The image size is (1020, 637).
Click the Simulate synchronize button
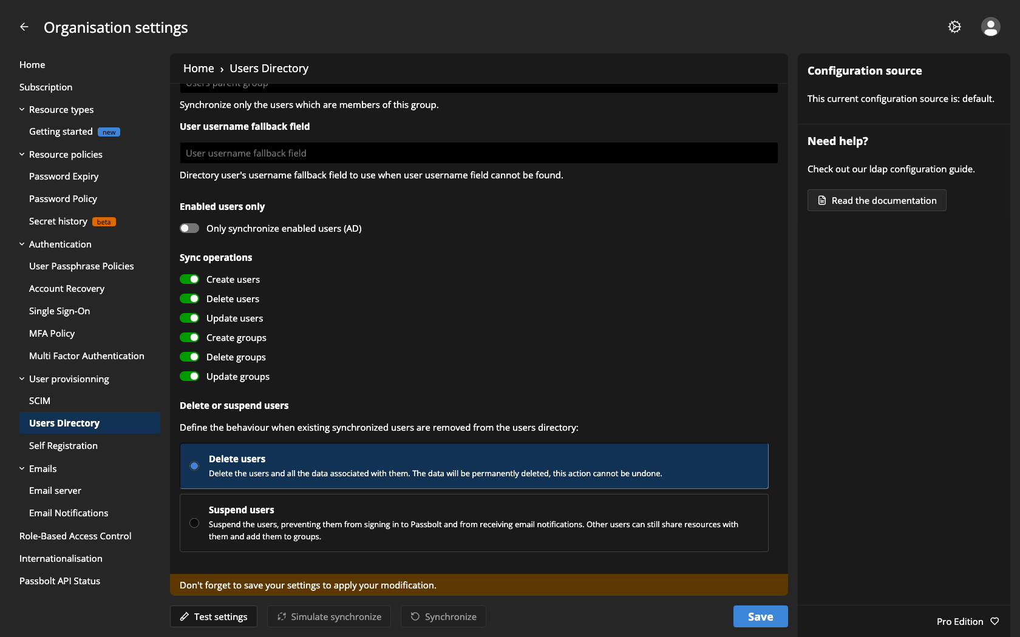329,616
